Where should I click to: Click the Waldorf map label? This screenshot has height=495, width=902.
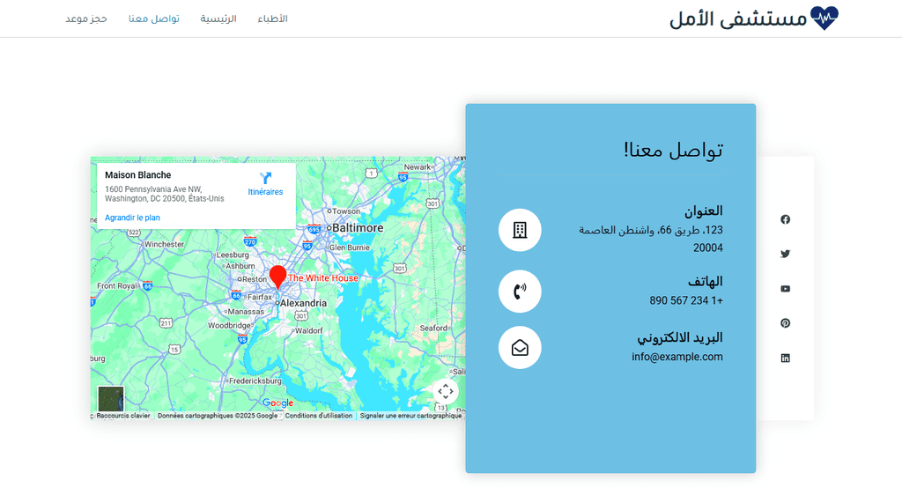[309, 331]
